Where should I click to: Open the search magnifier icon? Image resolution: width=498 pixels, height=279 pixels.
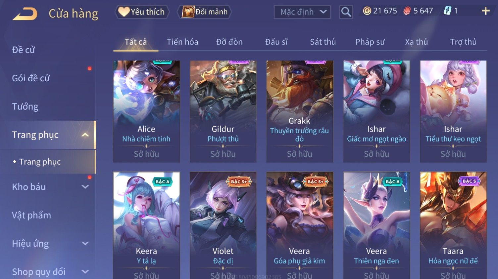tap(346, 12)
